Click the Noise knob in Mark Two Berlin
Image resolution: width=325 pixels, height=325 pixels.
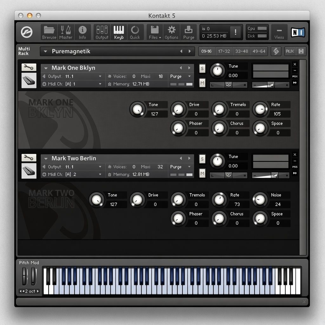(x=260, y=200)
